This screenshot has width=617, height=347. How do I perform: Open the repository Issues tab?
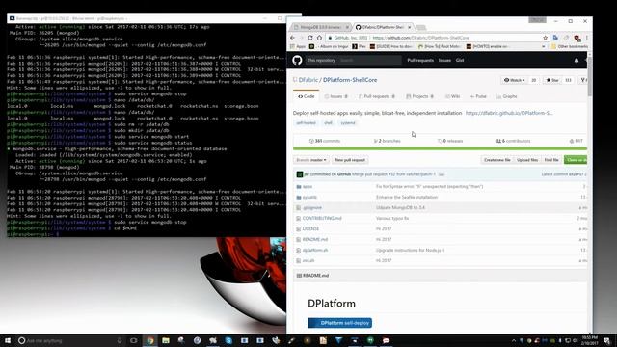click(335, 96)
